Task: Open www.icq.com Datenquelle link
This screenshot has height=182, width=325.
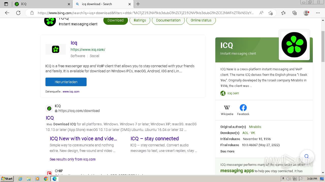Action: point(71,92)
